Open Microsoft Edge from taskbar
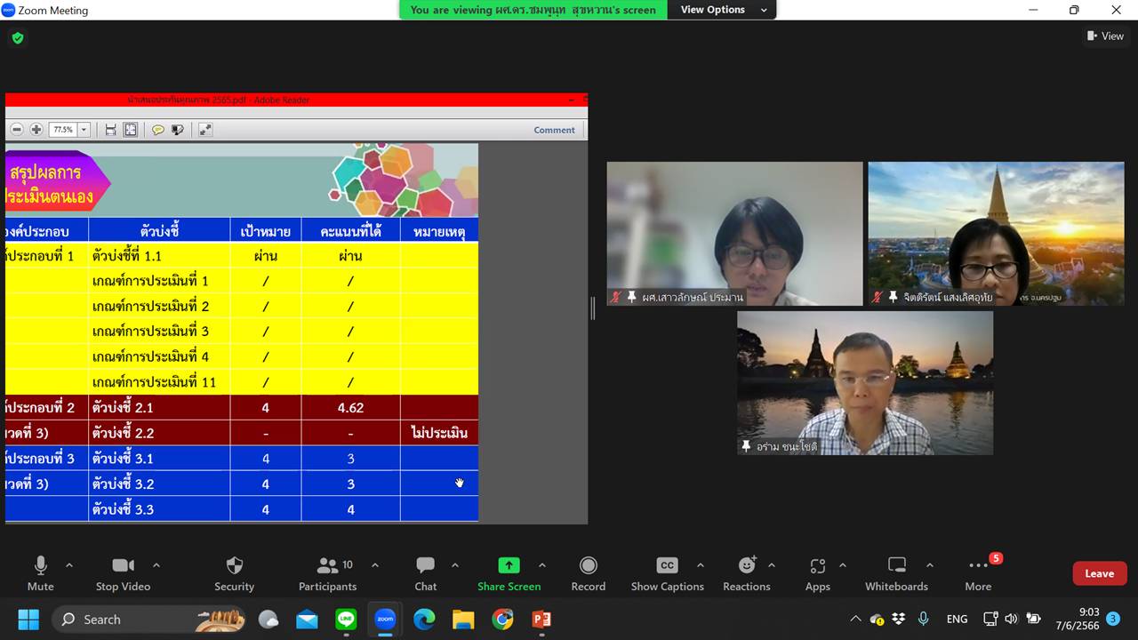1138x640 pixels. [x=424, y=619]
